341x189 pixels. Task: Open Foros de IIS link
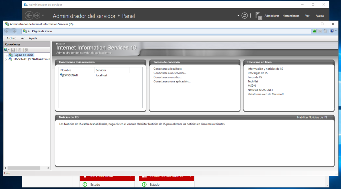coord(255,77)
